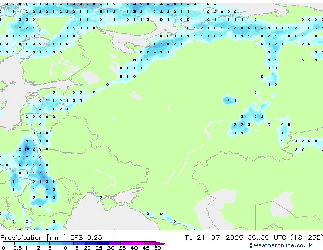Click the '0.1' legend scale label

[6, 248]
